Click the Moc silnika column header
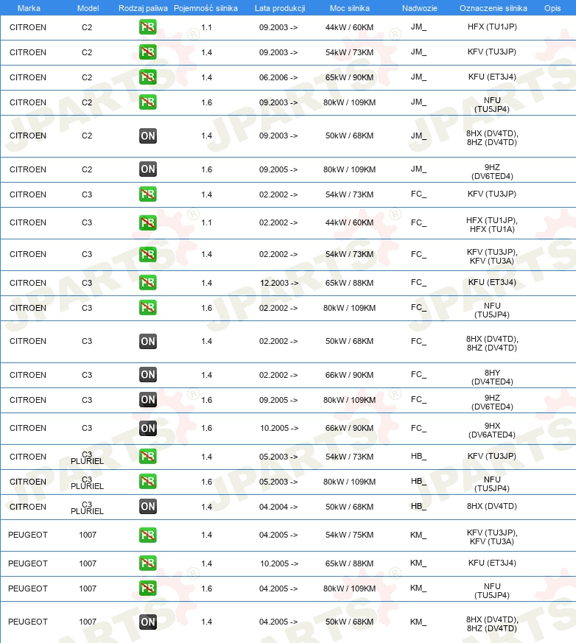 (350, 8)
